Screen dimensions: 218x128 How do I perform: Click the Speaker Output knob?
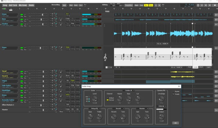(x=161, y=117)
